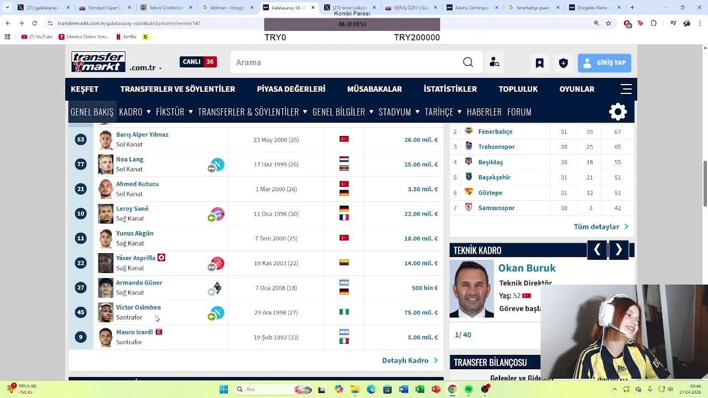Reload the page with browser refresh
Screen dimensions: 708x398
(34, 24)
